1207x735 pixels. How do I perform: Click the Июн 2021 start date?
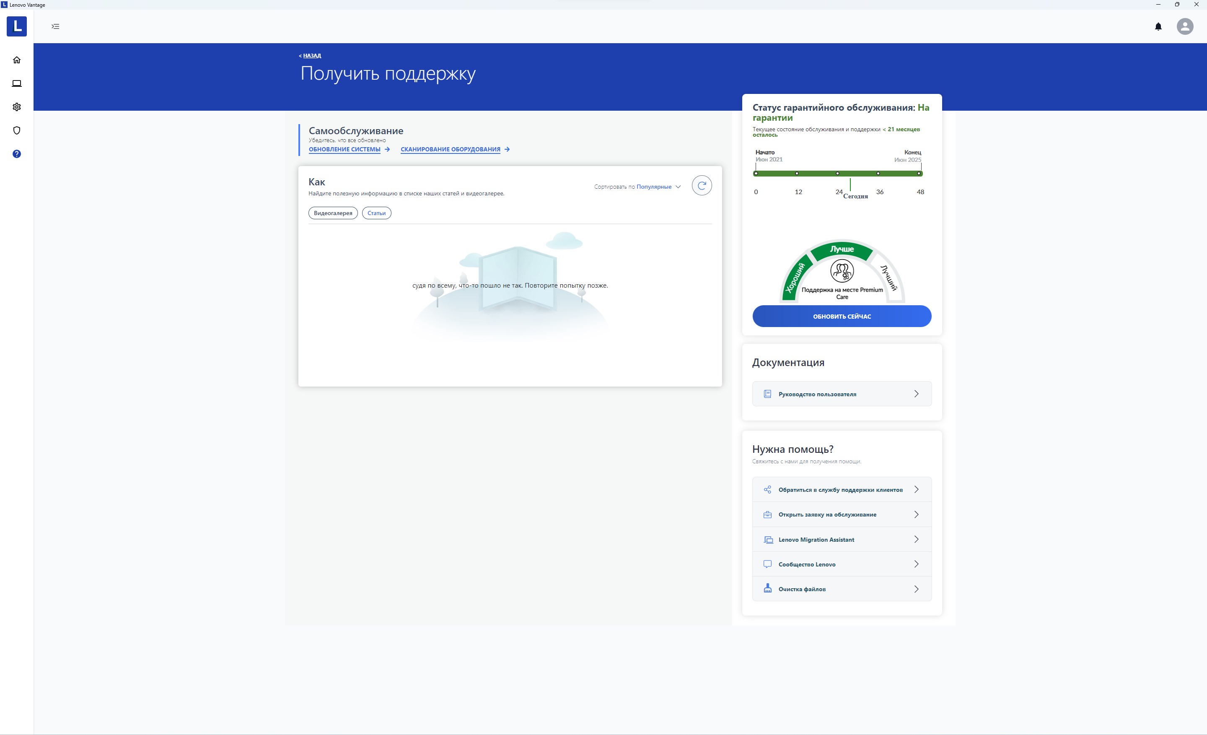pos(769,159)
